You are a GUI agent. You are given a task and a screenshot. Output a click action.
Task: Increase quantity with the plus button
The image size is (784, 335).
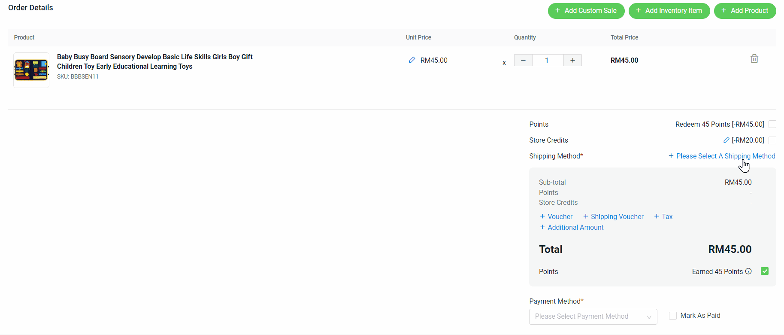[572, 60]
